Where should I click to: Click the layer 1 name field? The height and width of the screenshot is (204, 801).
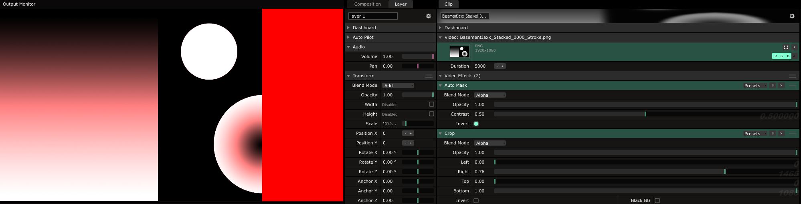(x=373, y=16)
